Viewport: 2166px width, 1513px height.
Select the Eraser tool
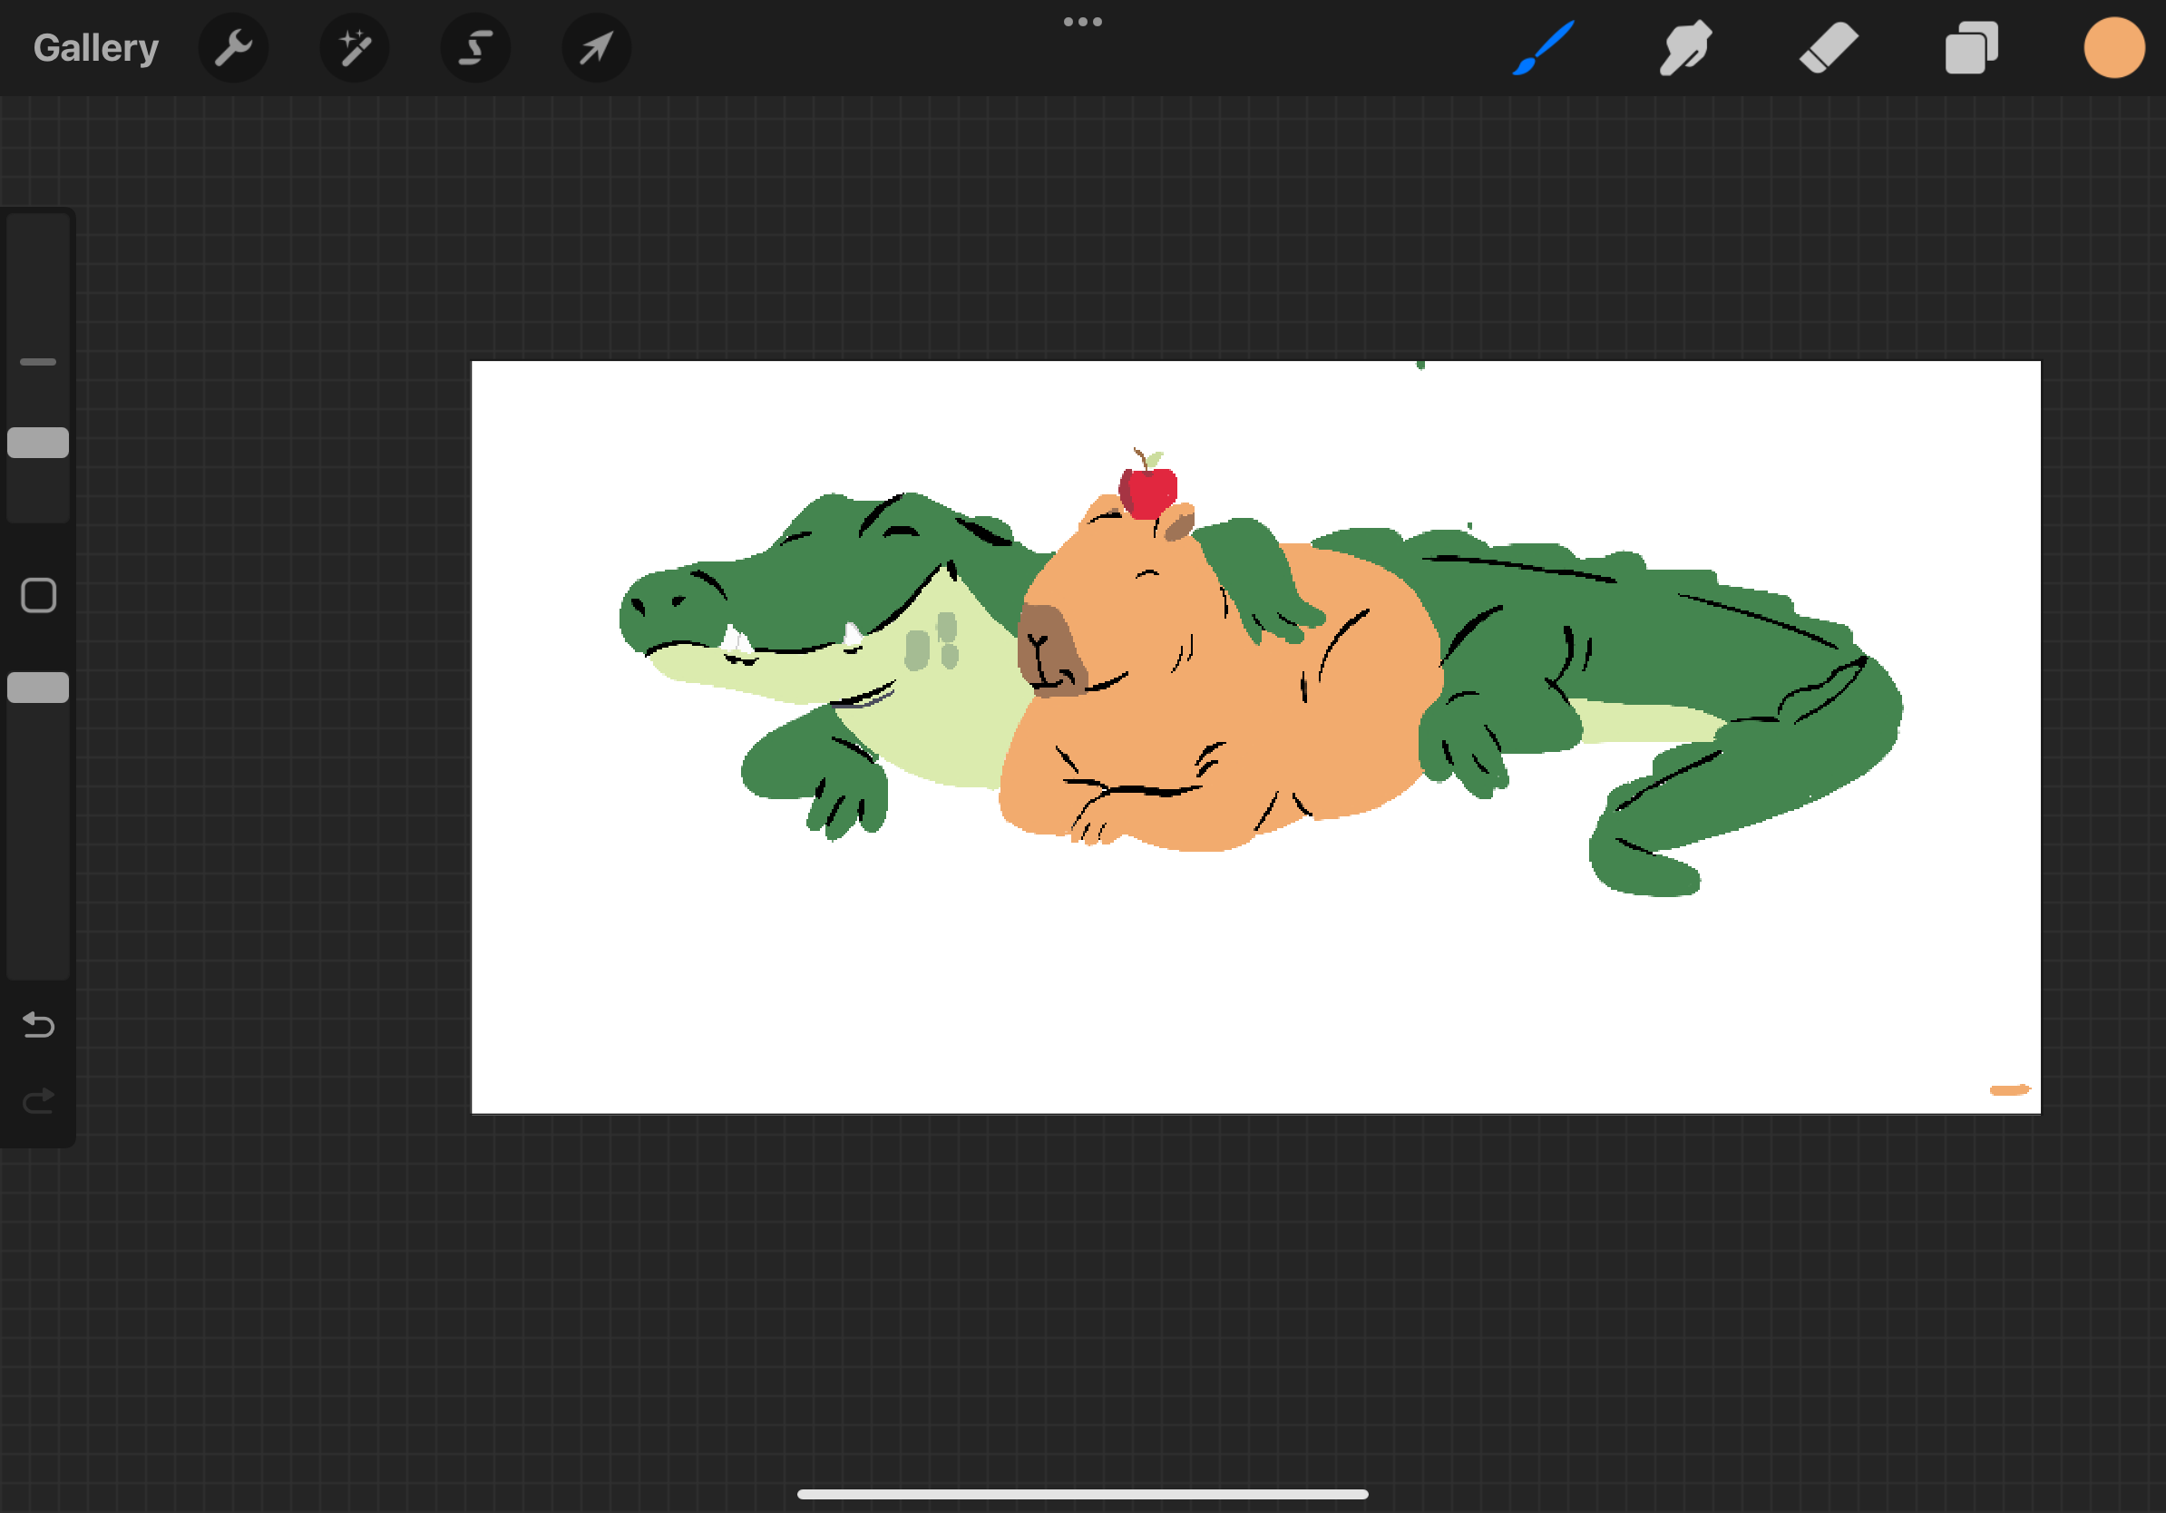pyautogui.click(x=1829, y=47)
